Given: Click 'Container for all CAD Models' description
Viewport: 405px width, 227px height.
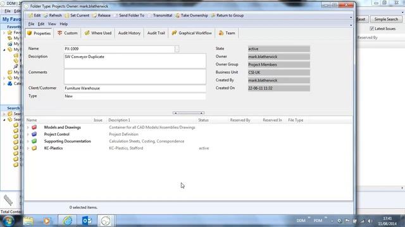Looking at the screenshot, I should click(x=152, y=127).
